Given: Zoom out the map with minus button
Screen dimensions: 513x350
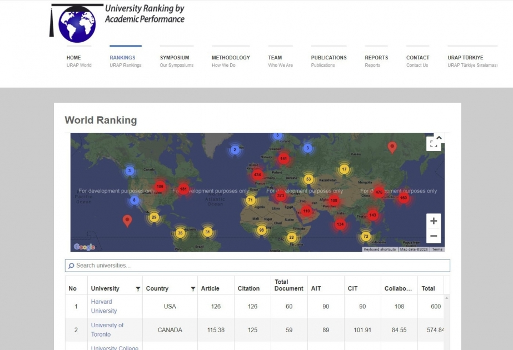Looking at the screenshot, I should [434, 236].
